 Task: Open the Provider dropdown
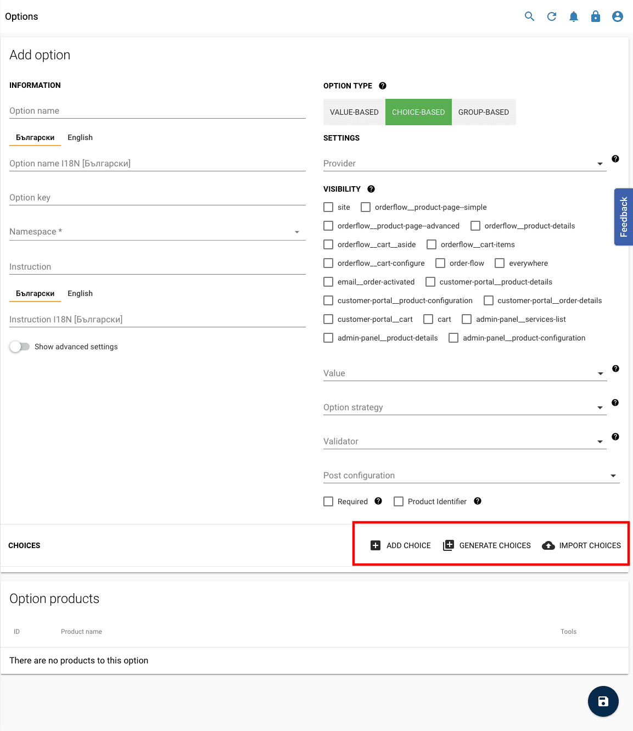[x=600, y=163]
